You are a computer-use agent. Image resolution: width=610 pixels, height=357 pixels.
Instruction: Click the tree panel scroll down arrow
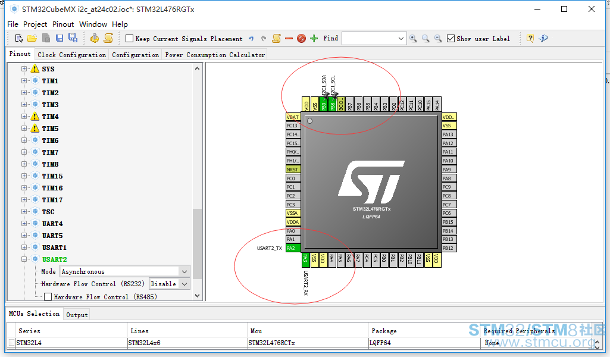tap(197, 296)
